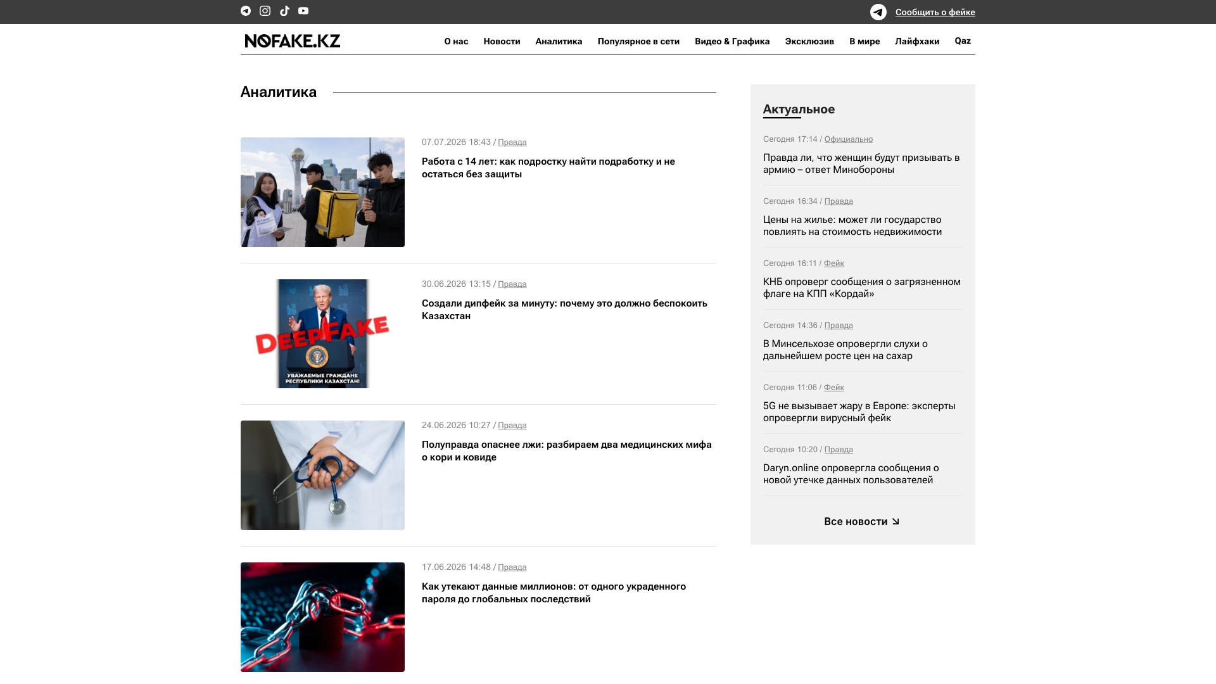The width and height of the screenshot is (1216, 684).
Task: Click Правда tag next to Сегодня 16:34
Action: (839, 201)
